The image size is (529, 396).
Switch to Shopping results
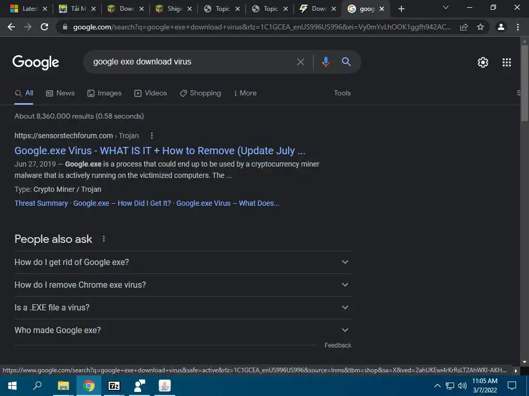(200, 93)
